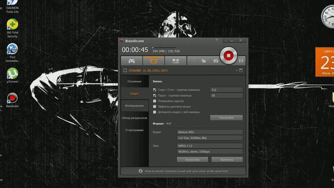Select the screen rectangle recording mode icon
The image size is (334, 188).
pyautogui.click(x=153, y=61)
